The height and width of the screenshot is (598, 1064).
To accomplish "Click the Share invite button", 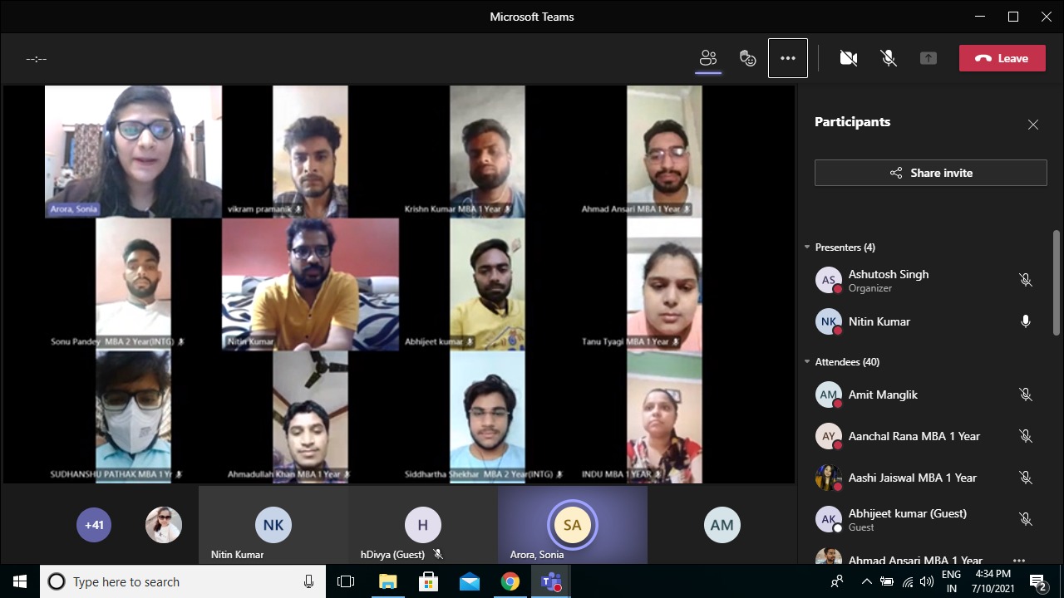I will [930, 173].
